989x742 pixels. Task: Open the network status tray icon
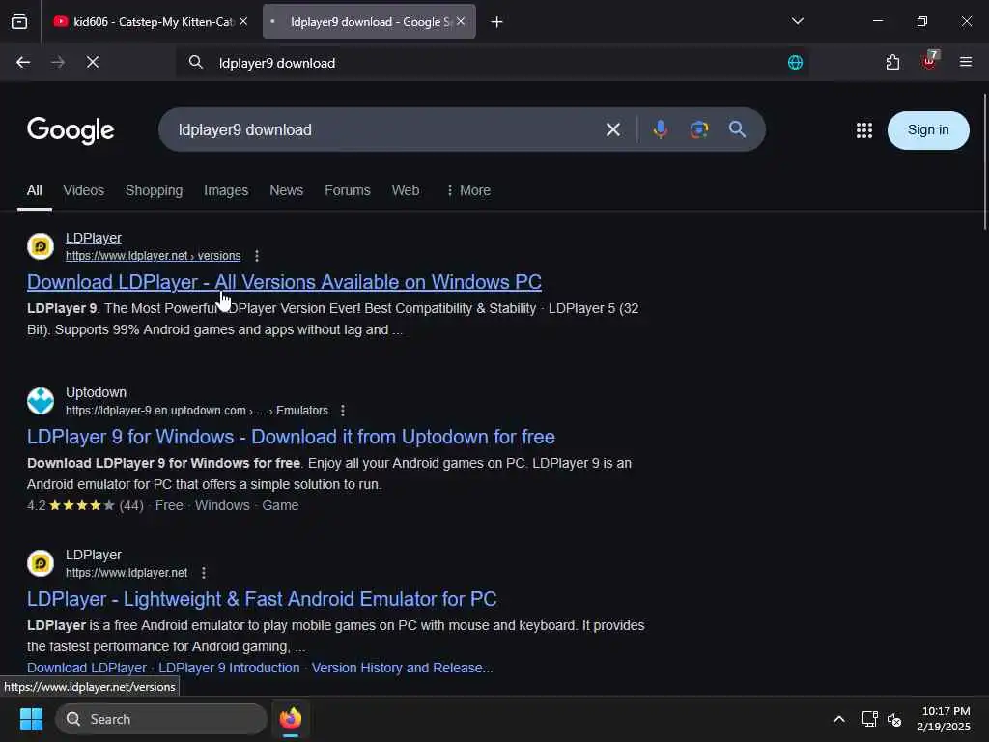tap(870, 719)
